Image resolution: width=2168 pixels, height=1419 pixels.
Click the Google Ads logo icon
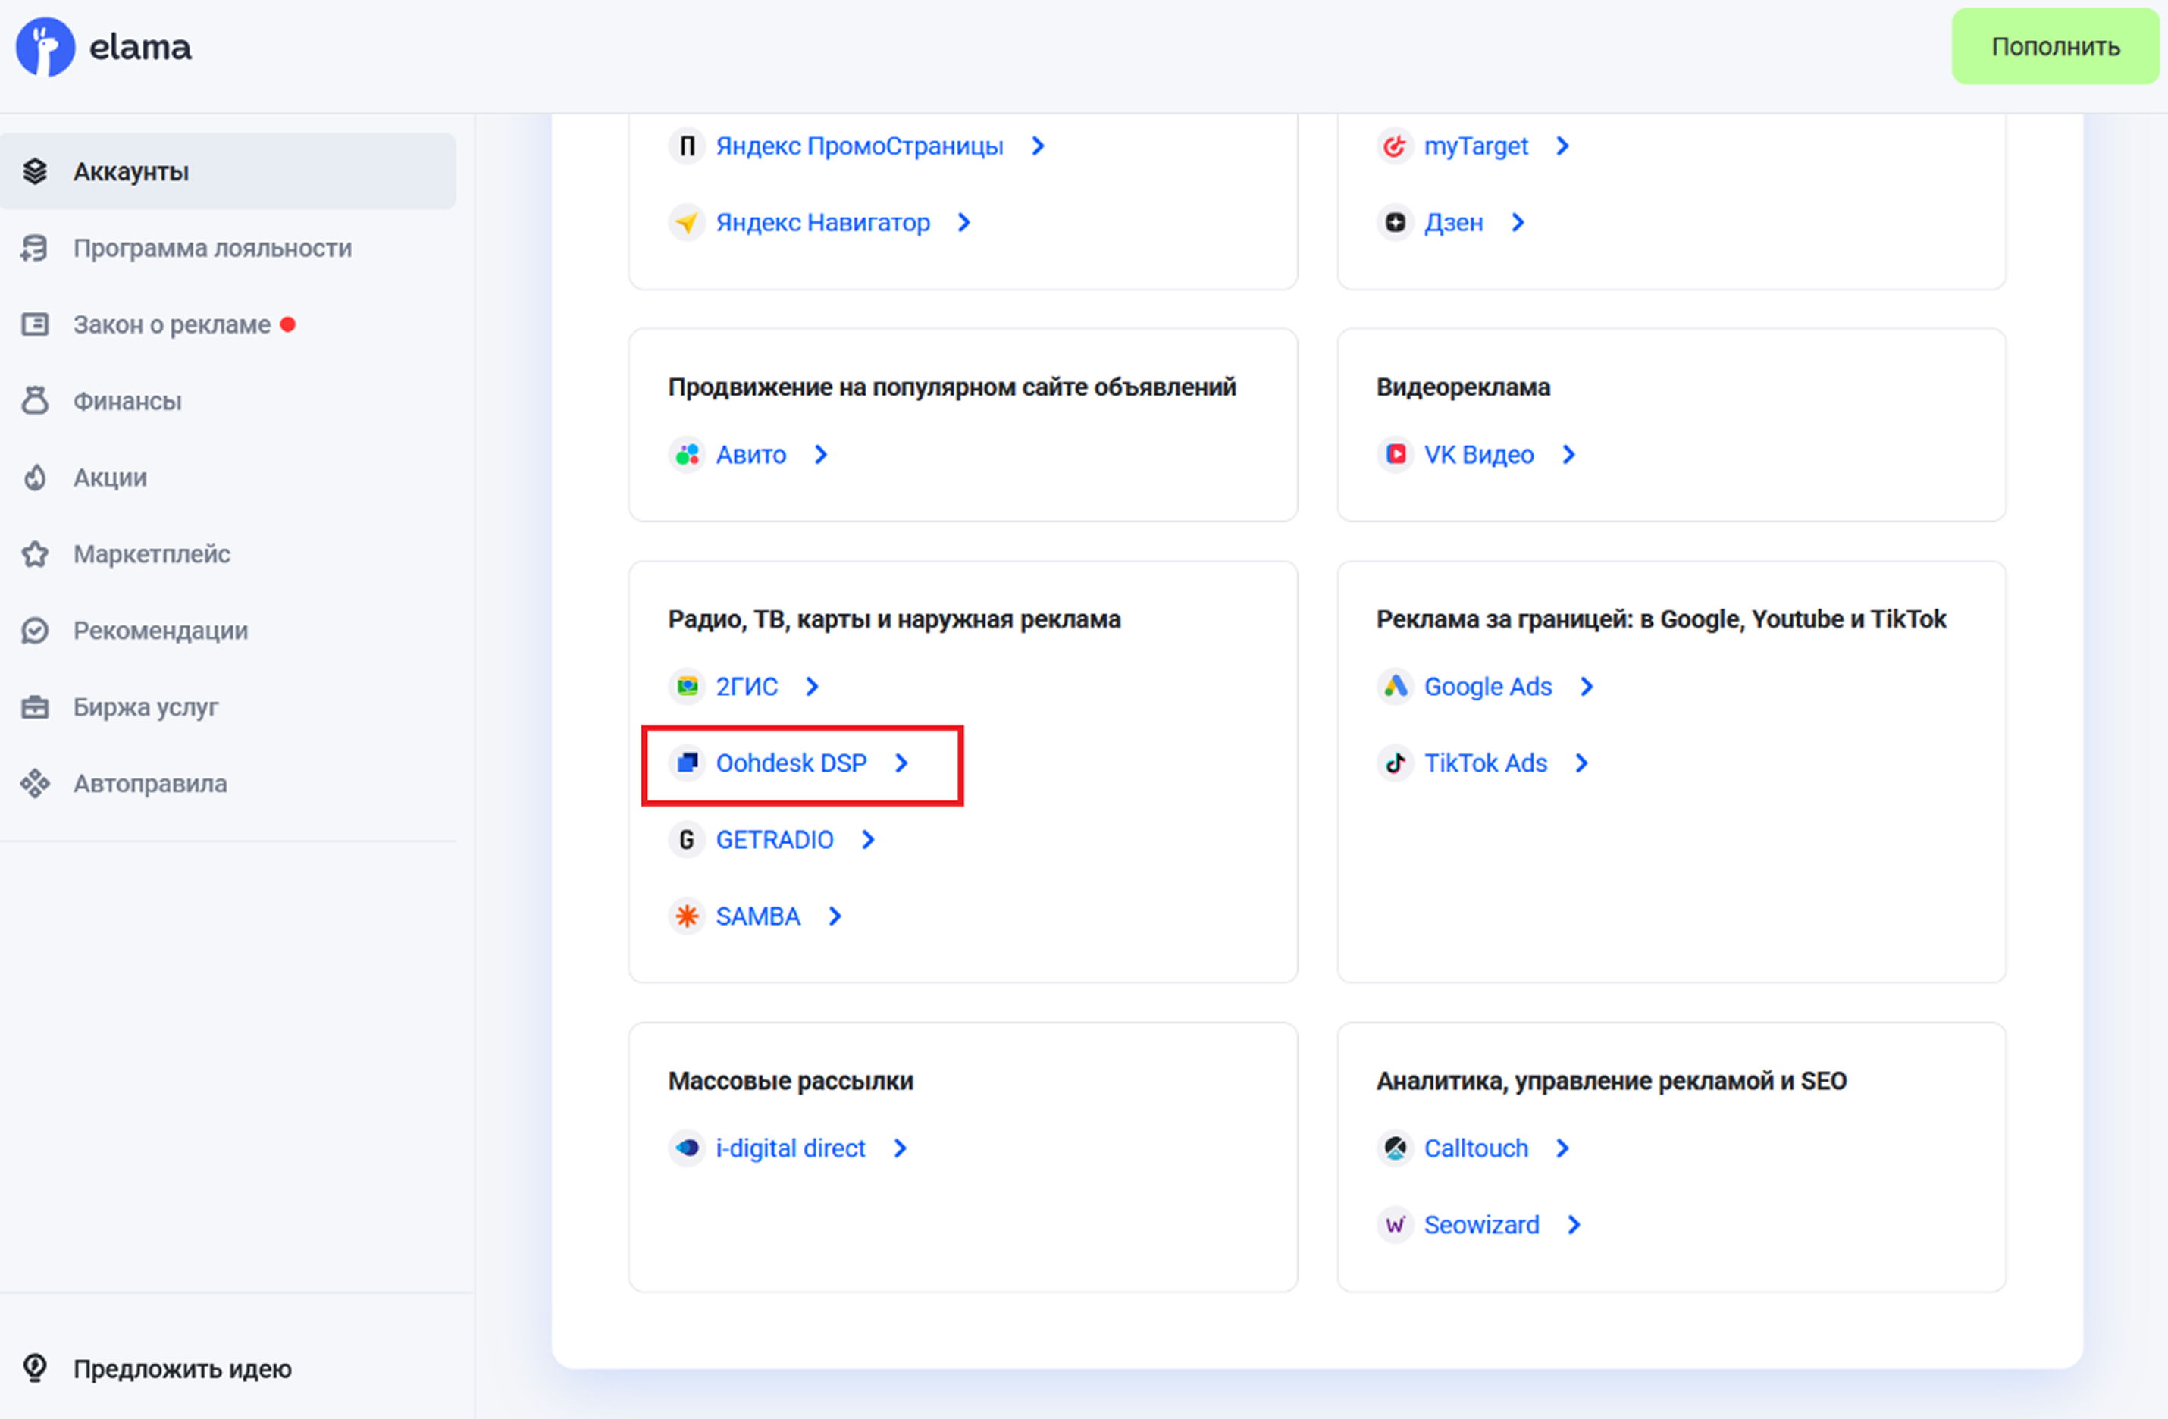point(1395,686)
